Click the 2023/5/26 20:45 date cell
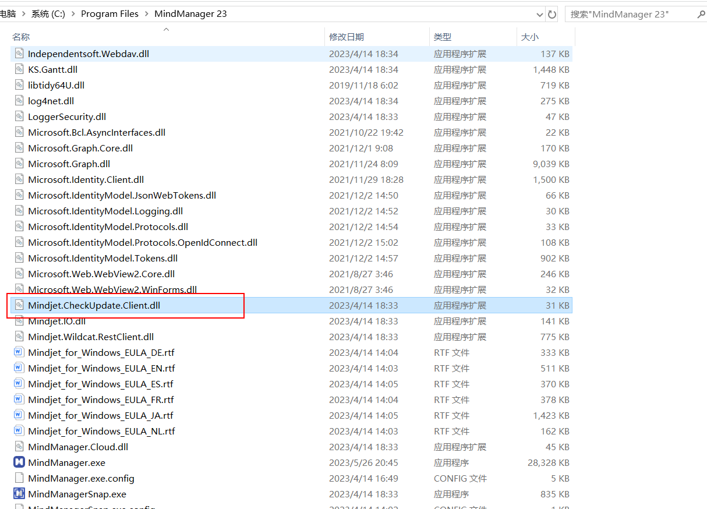 pyautogui.click(x=363, y=462)
